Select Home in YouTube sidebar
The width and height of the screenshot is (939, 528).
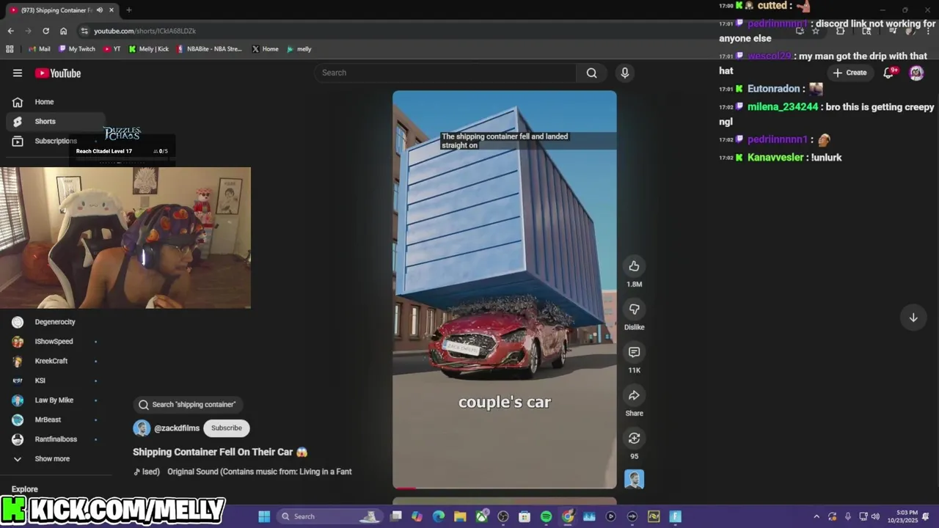click(56, 102)
